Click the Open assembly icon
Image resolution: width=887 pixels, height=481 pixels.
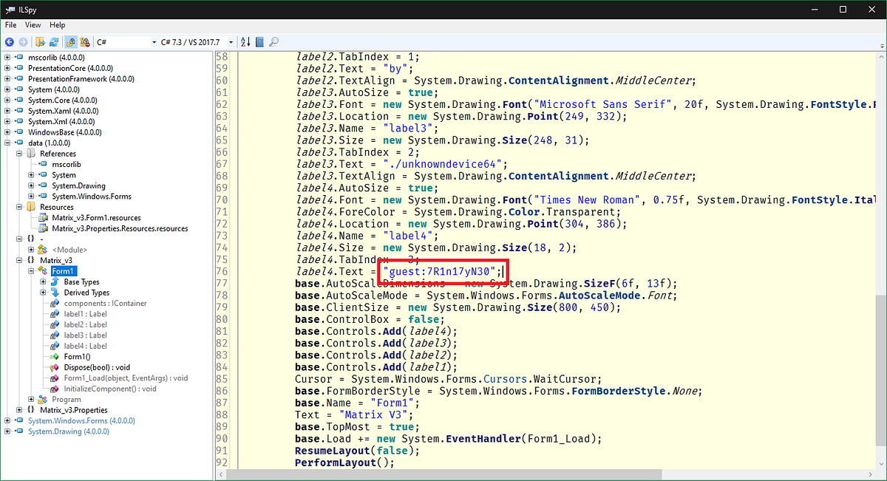41,41
